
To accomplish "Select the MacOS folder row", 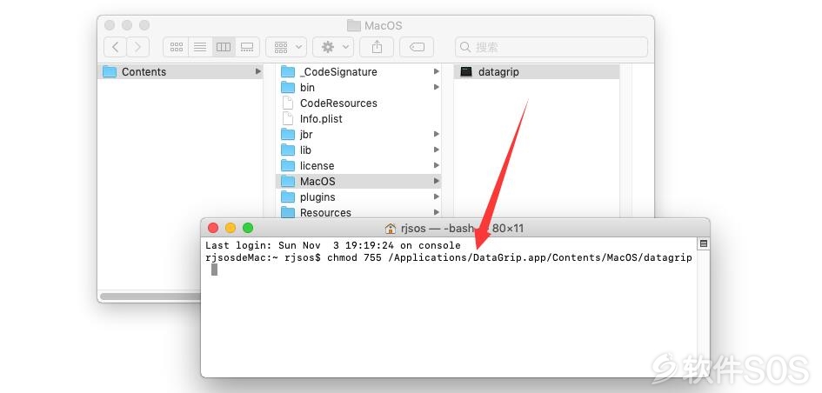I will [358, 182].
